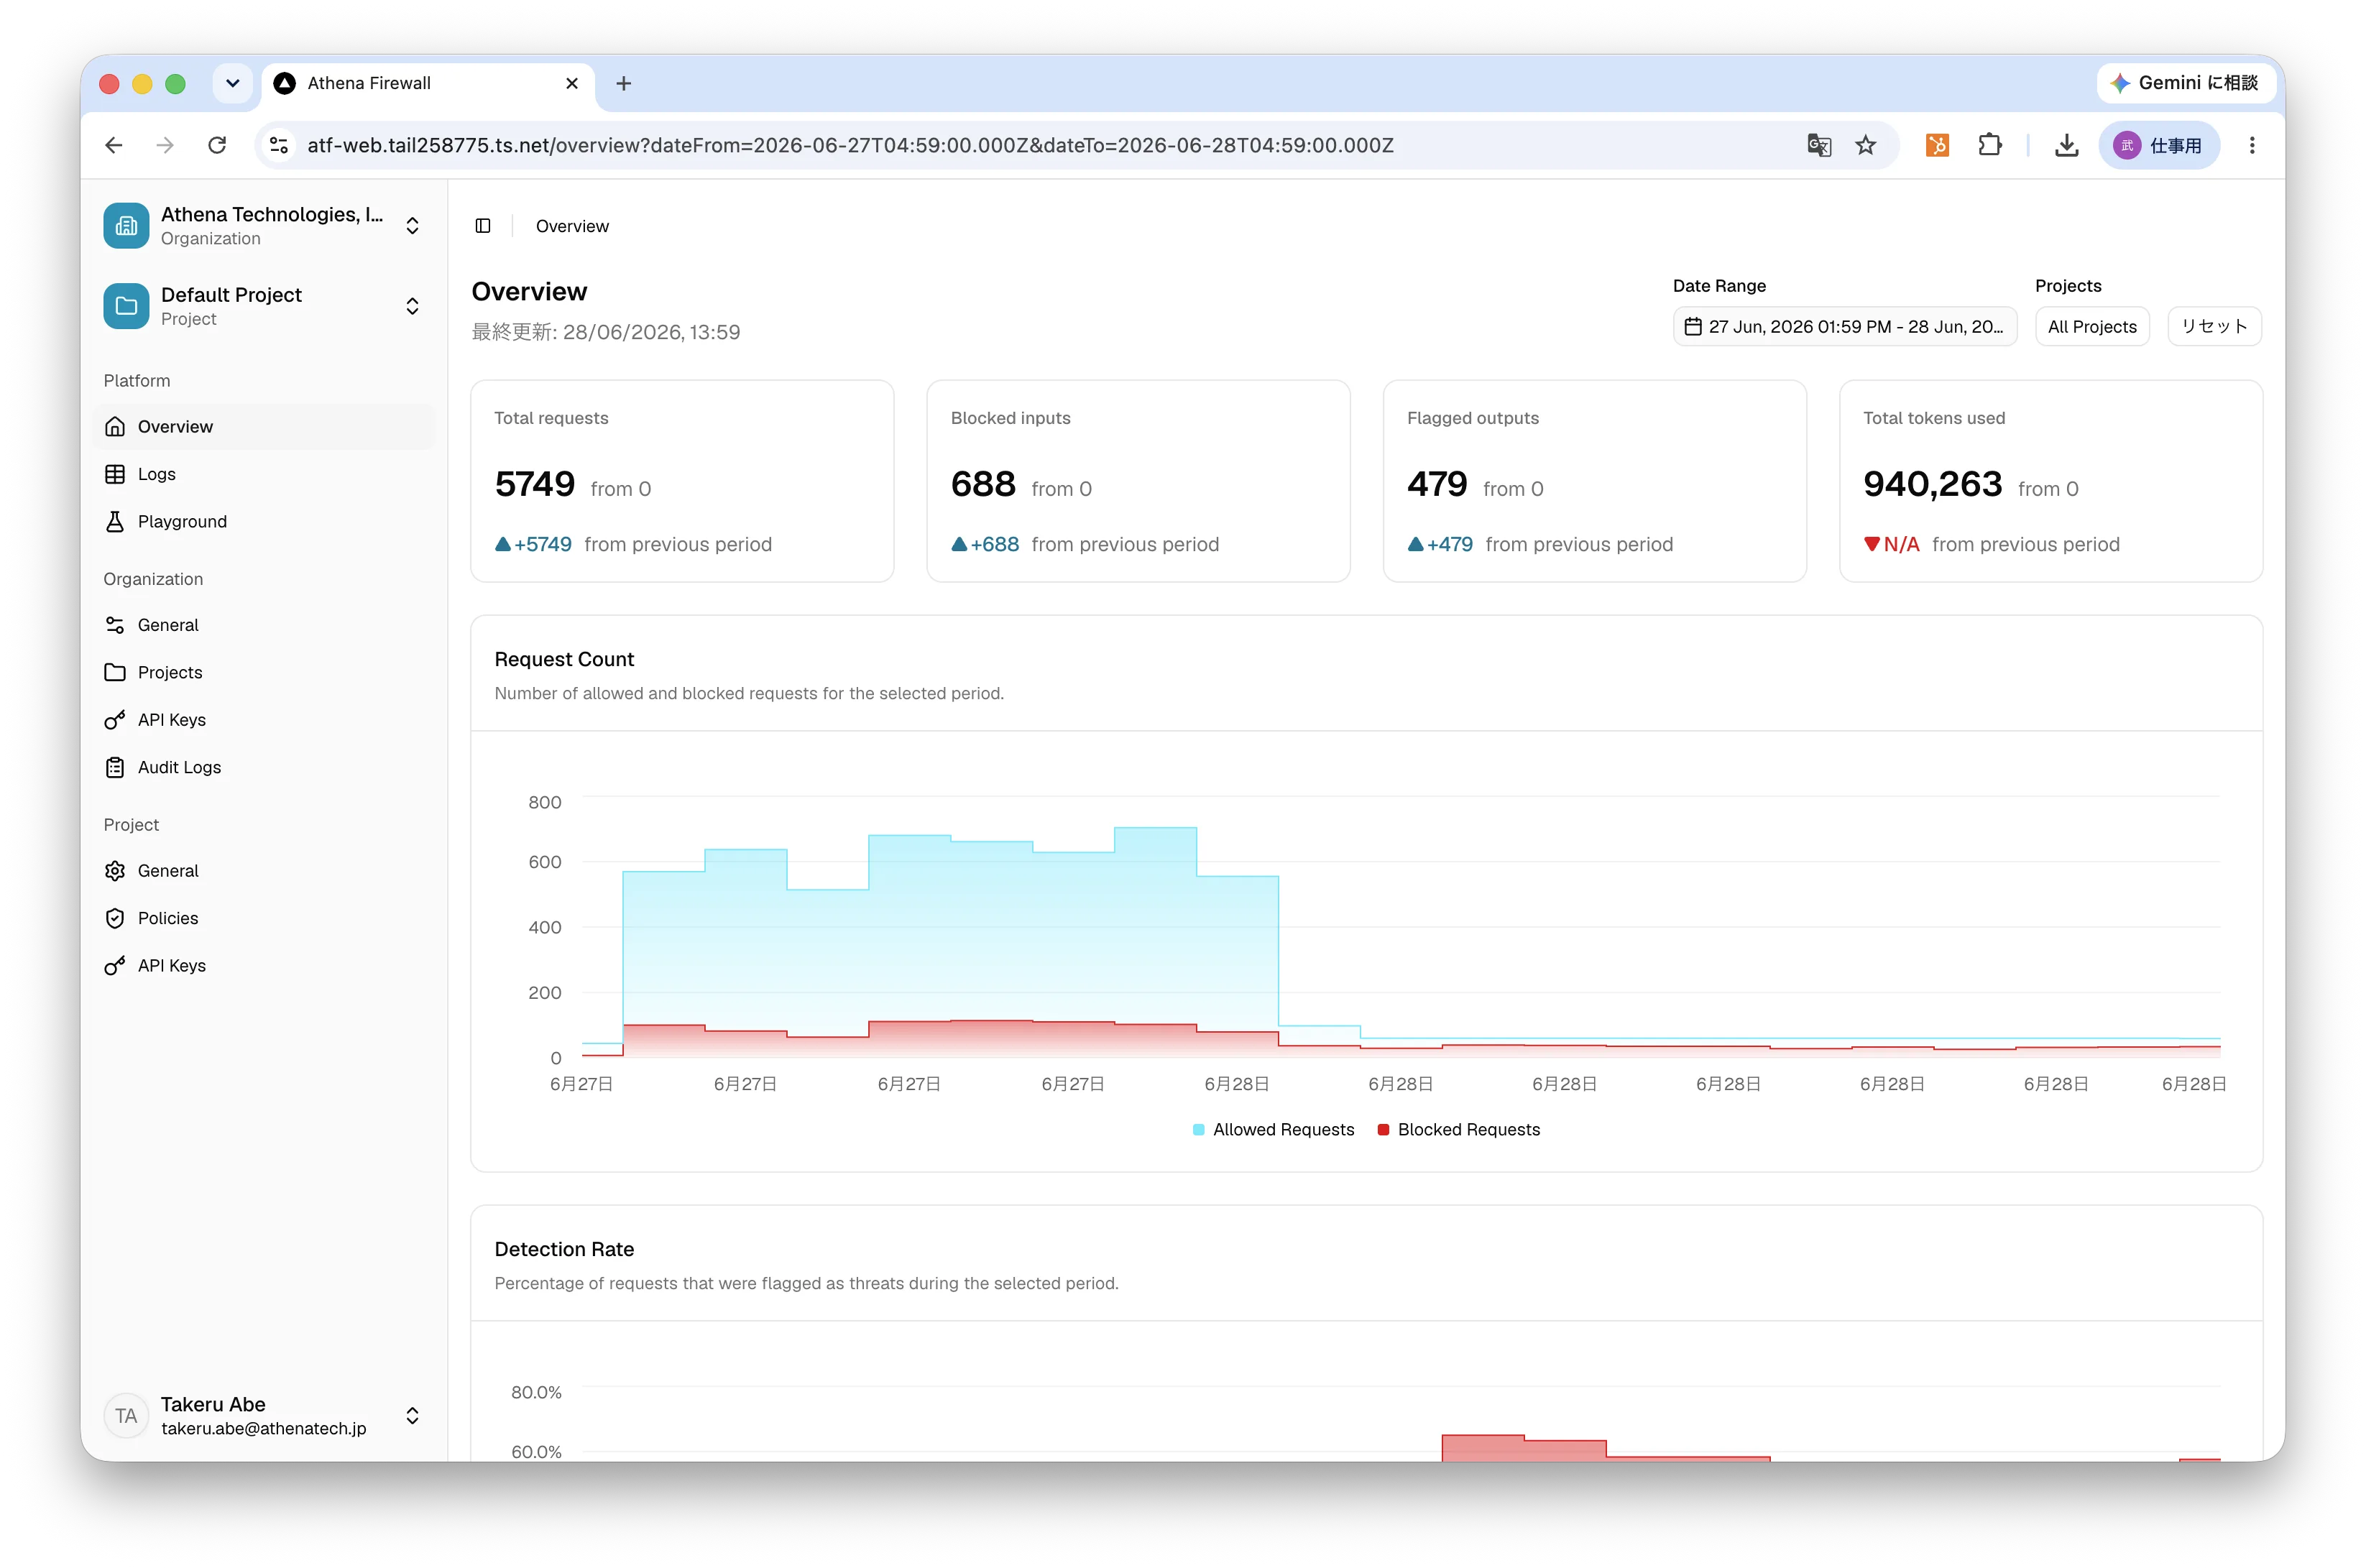2366x1568 pixels.
Task: Open the Logs page icon
Action: point(115,474)
